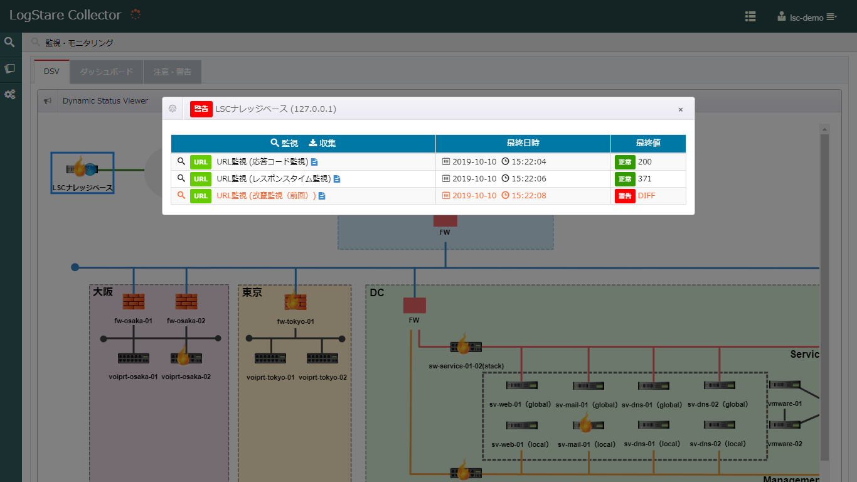This screenshot has width=857, height=482.
Task: Click the megaphone icon beside Dynamic Status Viewer
Action: (47, 101)
